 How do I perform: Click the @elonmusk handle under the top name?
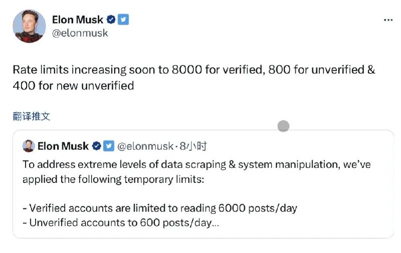(x=80, y=34)
